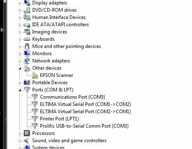This screenshot has width=192, height=149.
Task: Select Printer Port (LPT1)
Action: [59, 119]
